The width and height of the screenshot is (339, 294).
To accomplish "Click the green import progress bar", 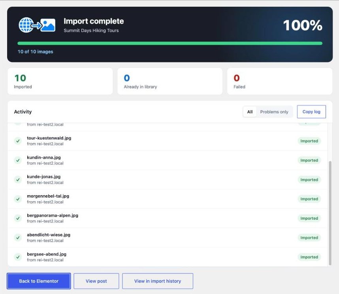I will [x=170, y=43].
